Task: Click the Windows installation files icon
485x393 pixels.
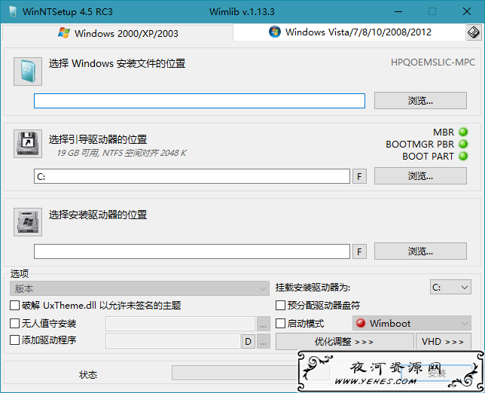Action: point(28,71)
